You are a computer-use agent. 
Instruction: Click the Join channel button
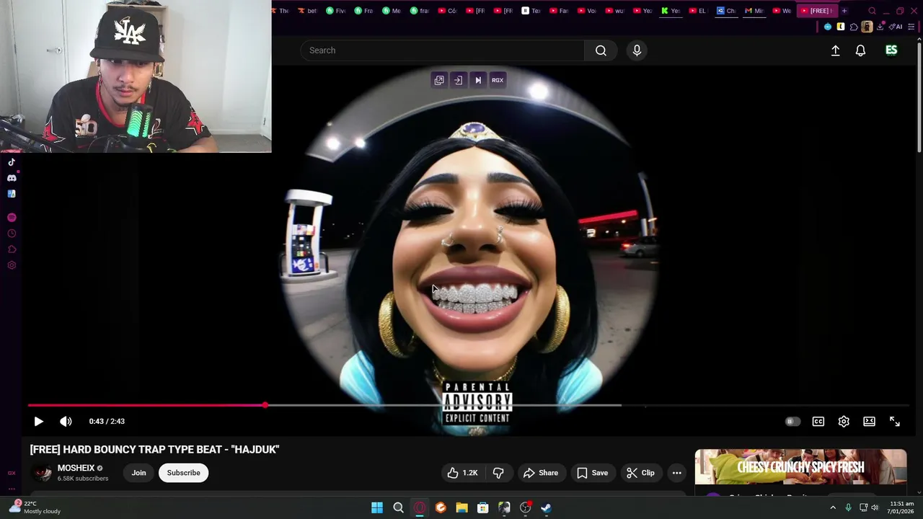pyautogui.click(x=138, y=473)
